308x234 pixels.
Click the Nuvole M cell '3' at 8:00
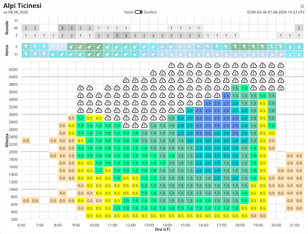(62, 28)
